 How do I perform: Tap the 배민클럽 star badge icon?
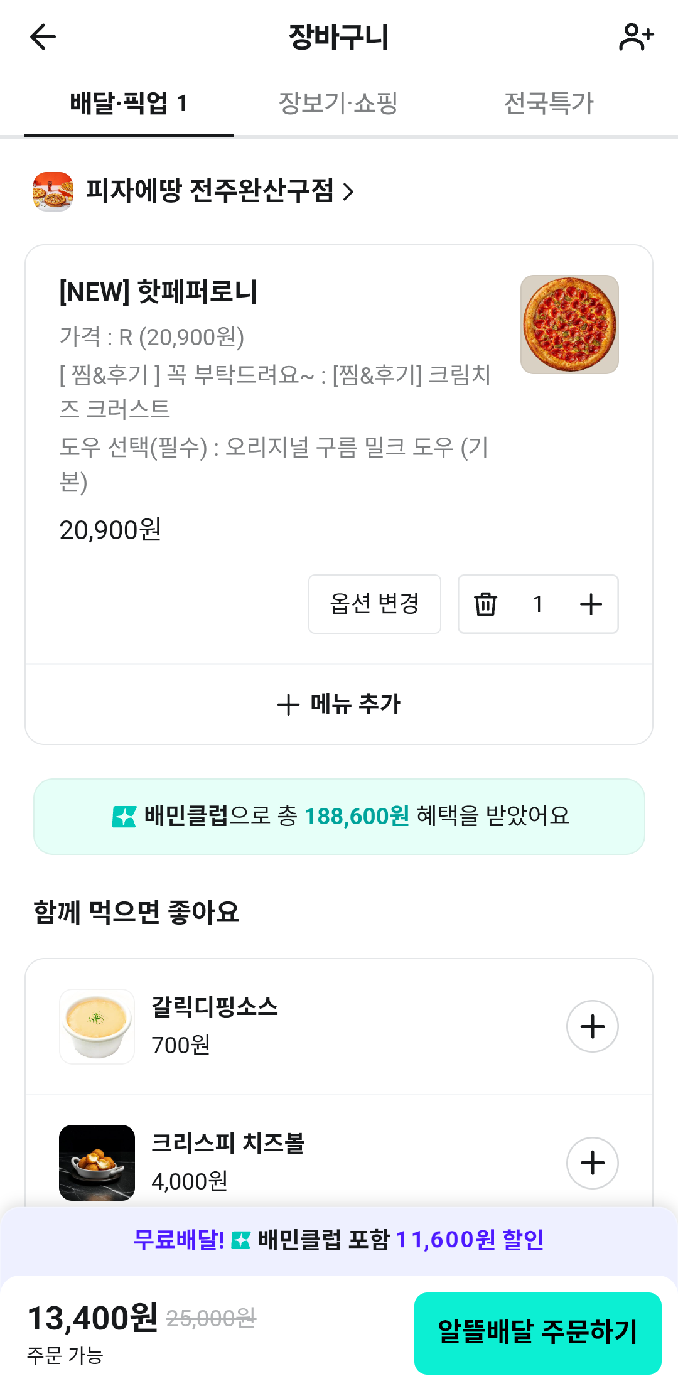click(x=124, y=817)
